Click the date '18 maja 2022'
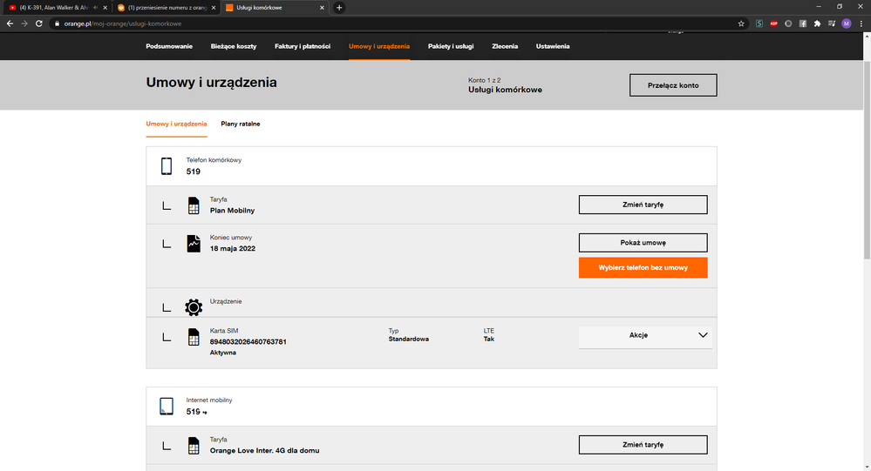 click(232, 248)
